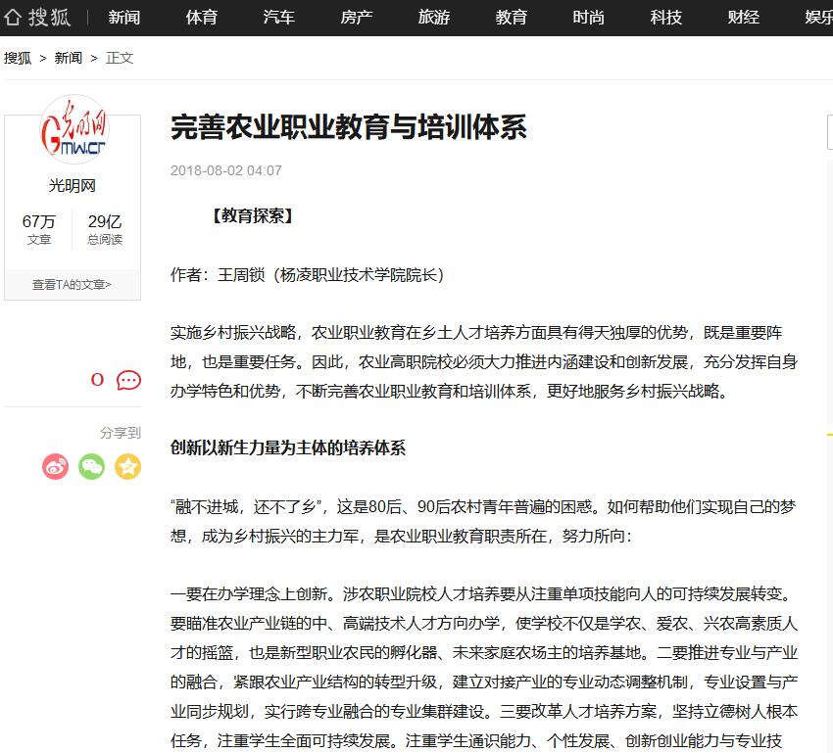Navigate to 旅游 channel
This screenshot has height=753, width=833.
(x=434, y=18)
